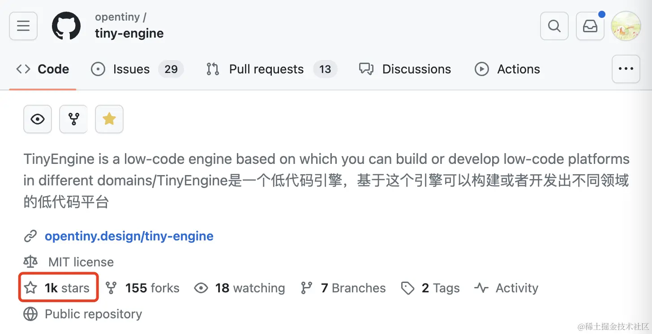This screenshot has width=652, height=334.
Task: Open the repository Activity link
Action: tap(516, 288)
